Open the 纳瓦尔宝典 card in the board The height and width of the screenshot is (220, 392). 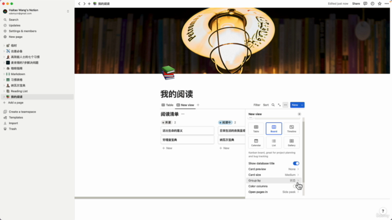[232, 140]
